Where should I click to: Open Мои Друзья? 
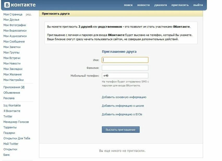[x=11, y=20]
